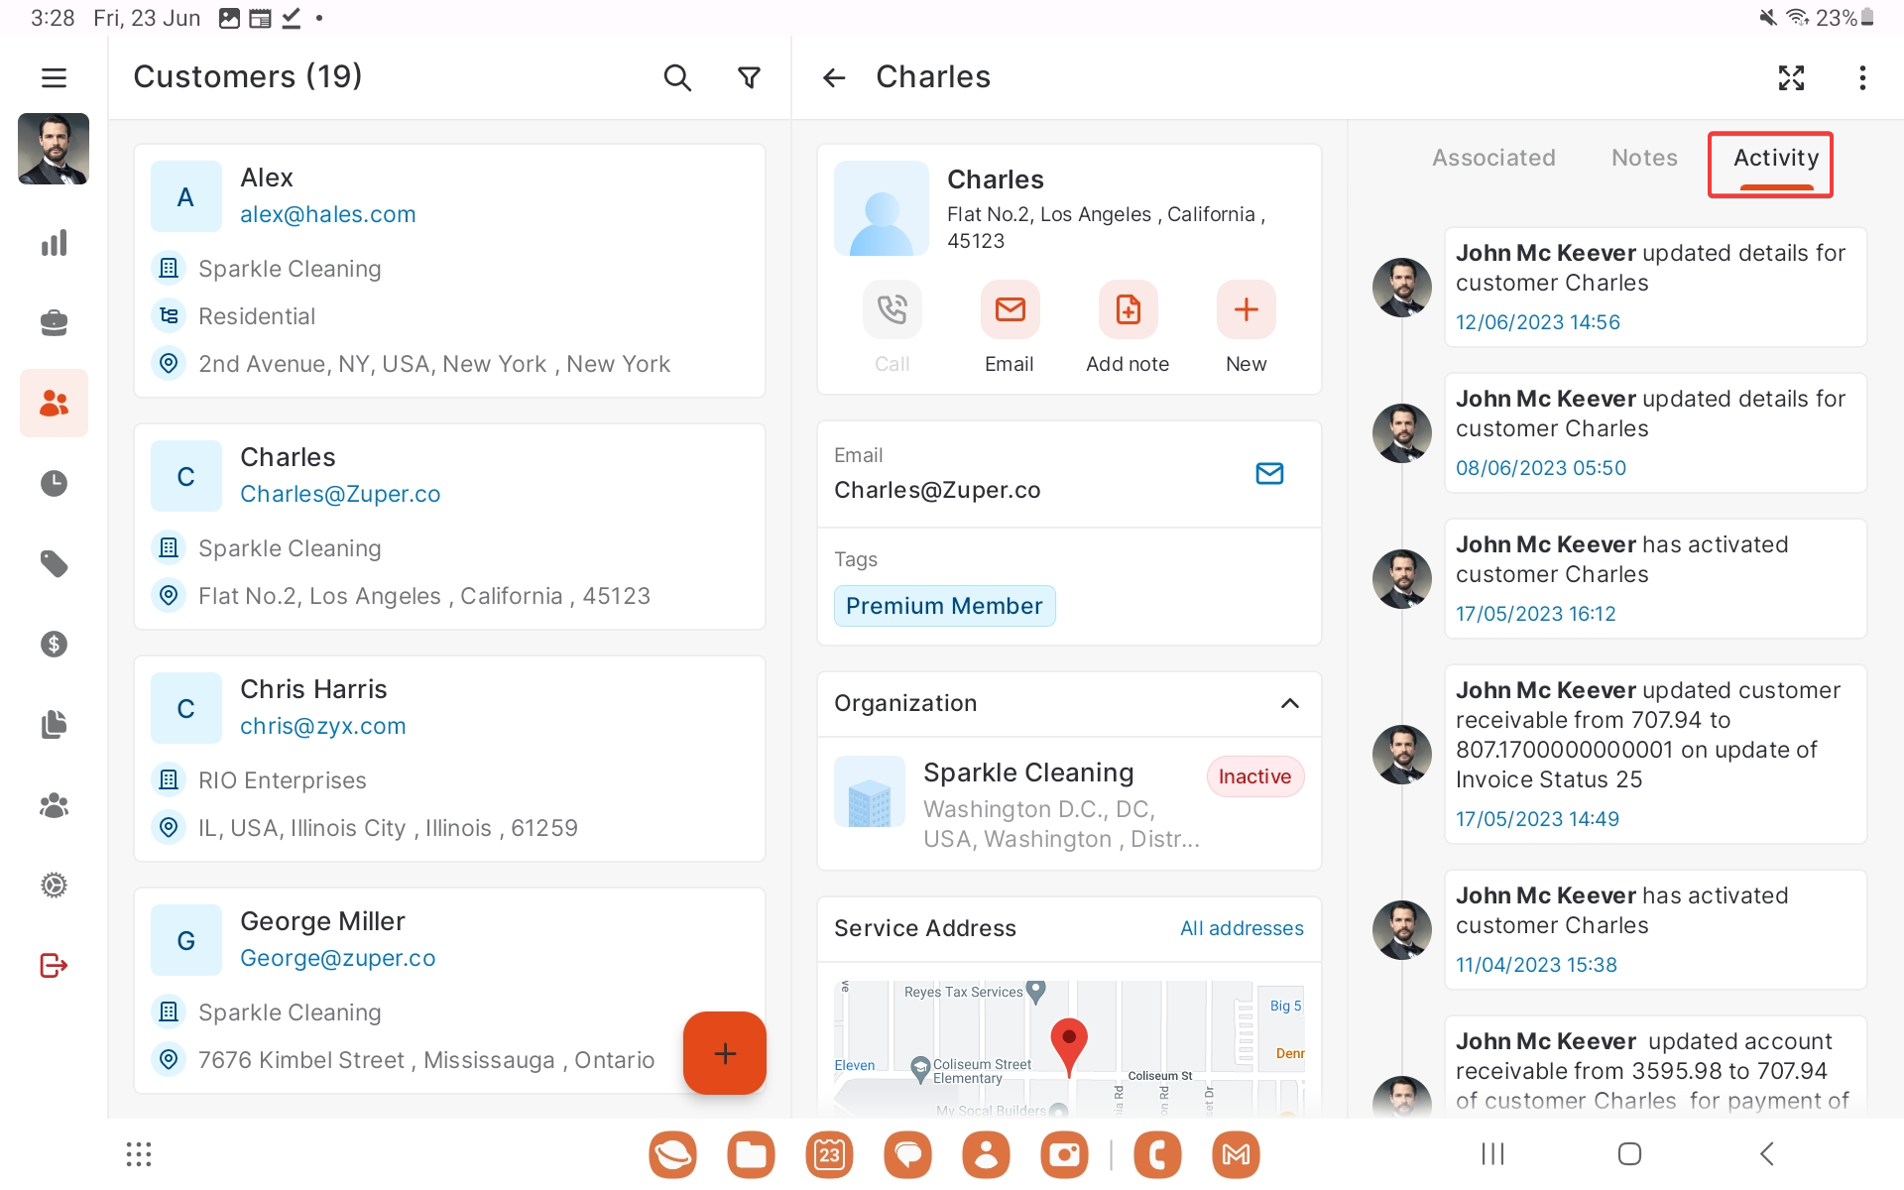Image resolution: width=1904 pixels, height=1190 pixels.
Task: Click the logout icon in sidebar
Action: [x=54, y=965]
